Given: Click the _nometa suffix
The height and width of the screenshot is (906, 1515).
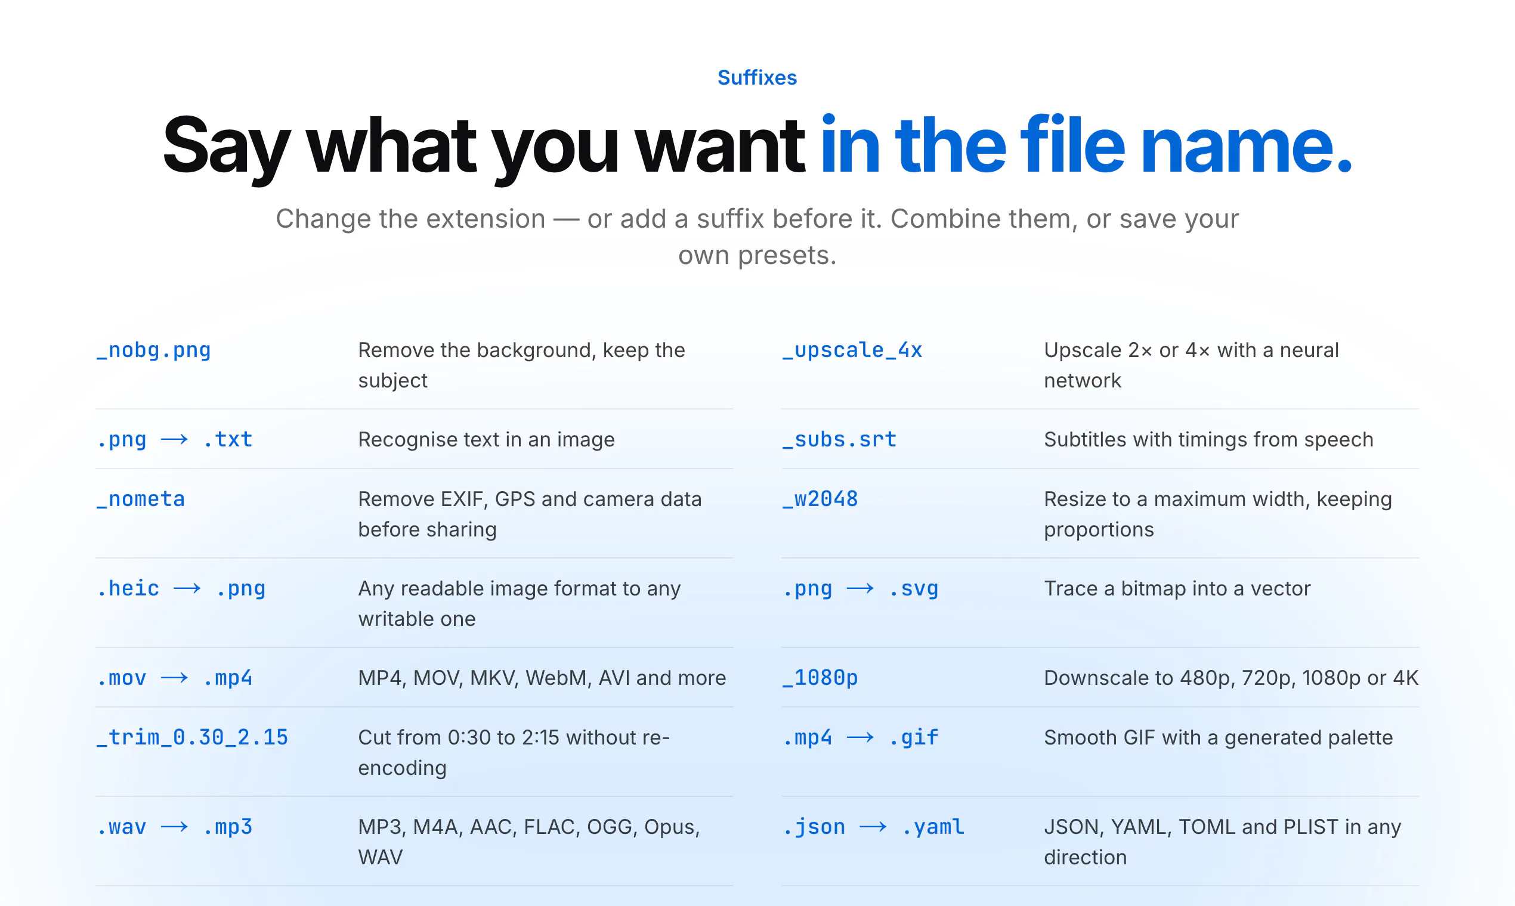Looking at the screenshot, I should coord(141,499).
